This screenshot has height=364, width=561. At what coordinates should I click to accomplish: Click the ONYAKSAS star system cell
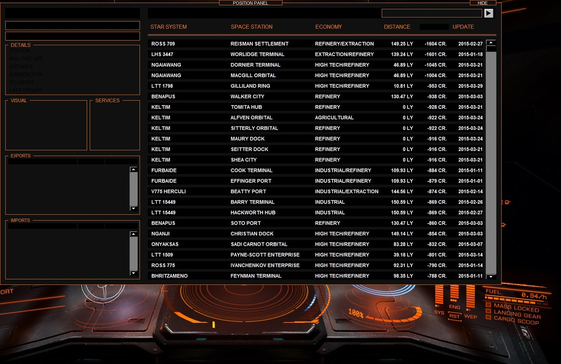pos(165,244)
